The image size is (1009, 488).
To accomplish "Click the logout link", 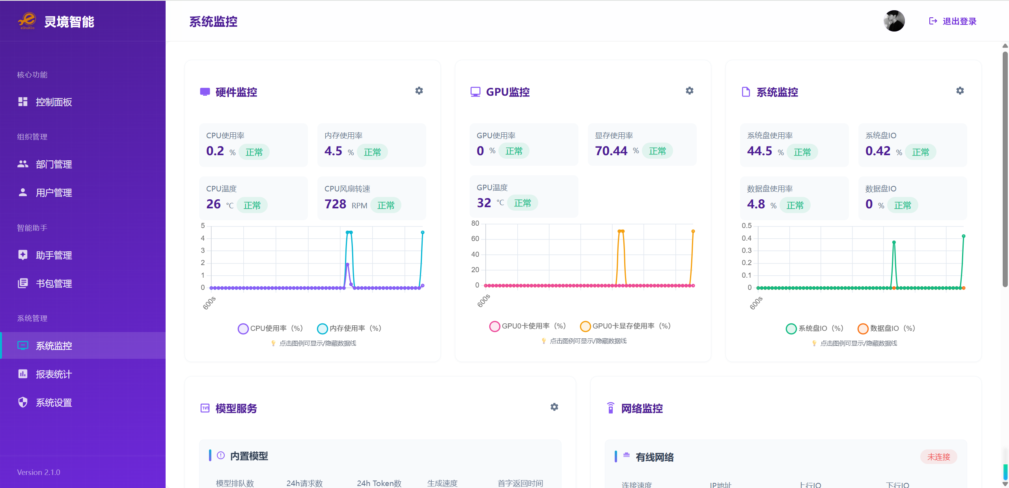I will [953, 21].
